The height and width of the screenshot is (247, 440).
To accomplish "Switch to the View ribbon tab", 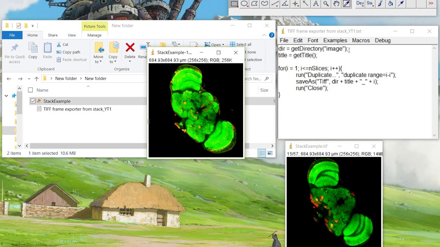I will [x=71, y=35].
